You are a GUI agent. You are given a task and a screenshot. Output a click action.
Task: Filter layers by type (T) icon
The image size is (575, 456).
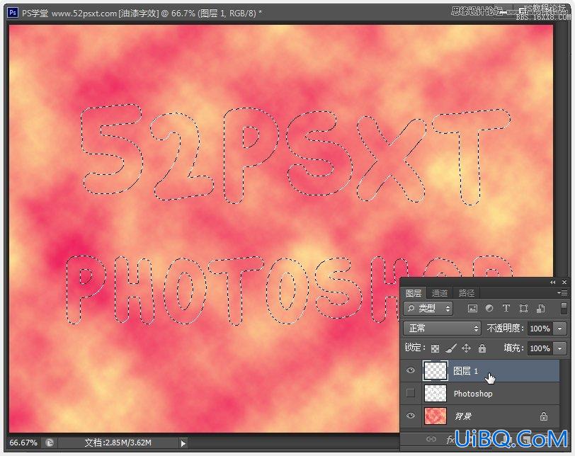coord(506,308)
